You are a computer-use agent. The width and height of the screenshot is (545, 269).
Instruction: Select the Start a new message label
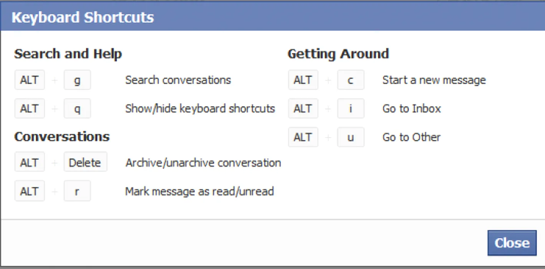pyautogui.click(x=434, y=80)
